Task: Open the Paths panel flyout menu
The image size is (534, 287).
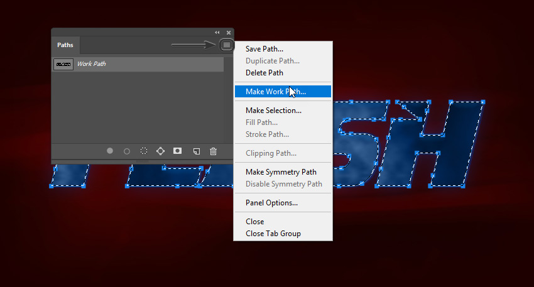Action: coord(227,45)
